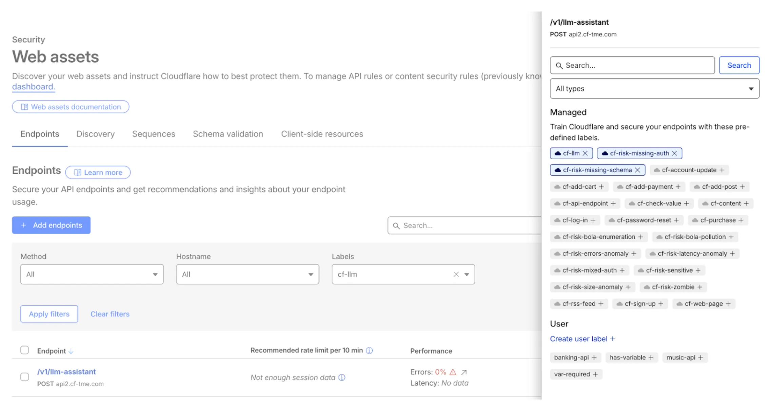Click the magnifier icon in endpoints search box
The image size is (771, 405).
click(x=397, y=225)
